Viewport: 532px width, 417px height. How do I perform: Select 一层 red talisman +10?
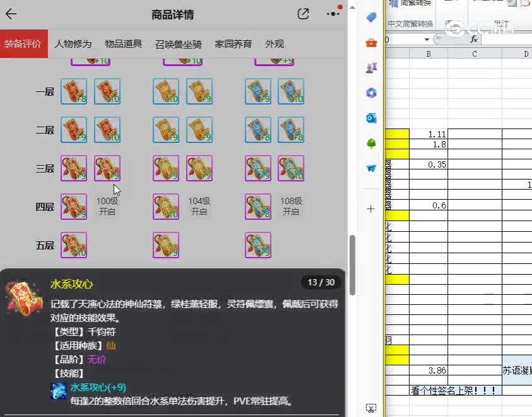pos(107,91)
